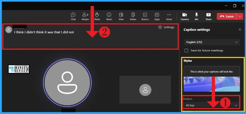Open the English (US) language dropdown
The height and width of the screenshot is (114, 246).
212,42
